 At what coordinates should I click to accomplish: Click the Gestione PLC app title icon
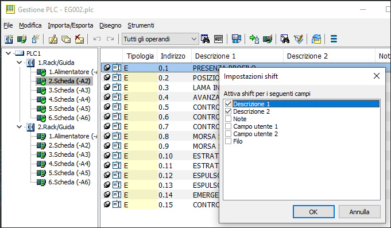10,9
